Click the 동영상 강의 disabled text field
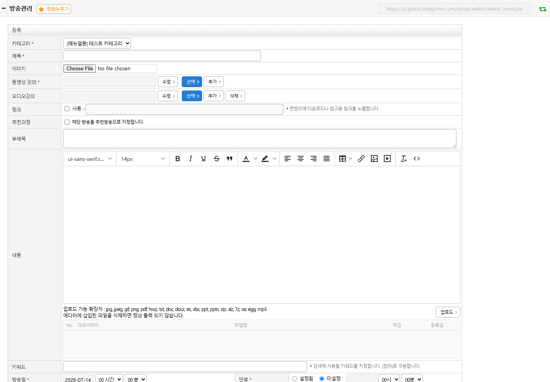Screen dimensions: 550x382 point(110,82)
